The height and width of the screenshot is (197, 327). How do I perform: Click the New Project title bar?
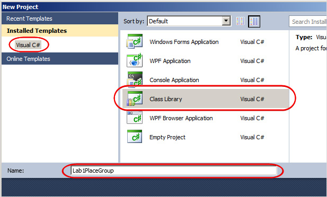[x=164, y=7]
